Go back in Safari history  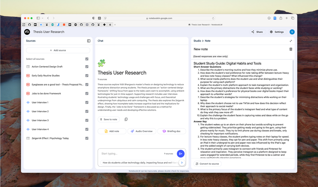tap(48, 18)
